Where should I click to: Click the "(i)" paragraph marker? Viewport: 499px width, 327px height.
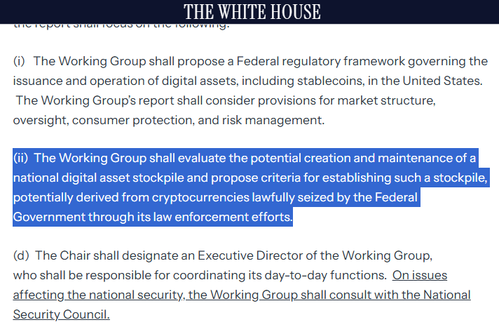pyautogui.click(x=19, y=62)
